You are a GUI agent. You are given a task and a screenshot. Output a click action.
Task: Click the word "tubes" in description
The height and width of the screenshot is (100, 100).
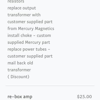tap(41, 49)
